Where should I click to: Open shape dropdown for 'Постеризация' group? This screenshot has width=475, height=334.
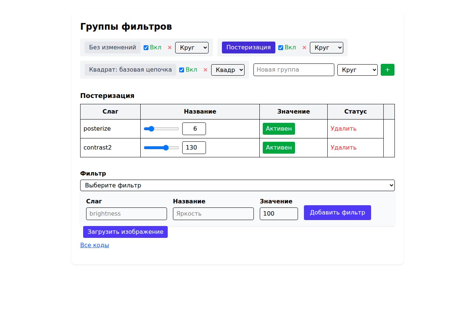[327, 48]
